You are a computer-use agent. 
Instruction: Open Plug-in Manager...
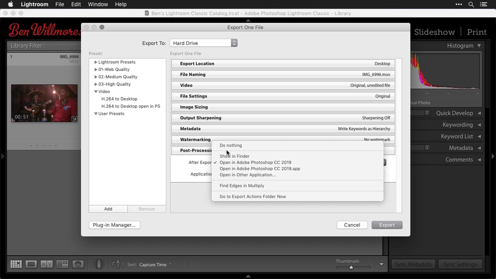pyautogui.click(x=114, y=225)
